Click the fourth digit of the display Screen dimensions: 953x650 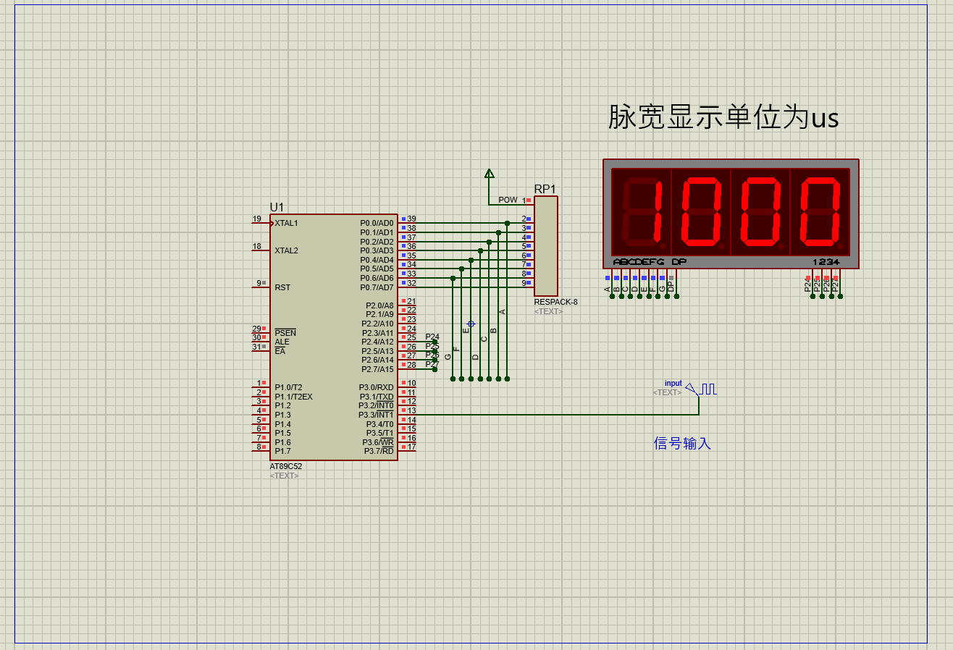coord(819,211)
